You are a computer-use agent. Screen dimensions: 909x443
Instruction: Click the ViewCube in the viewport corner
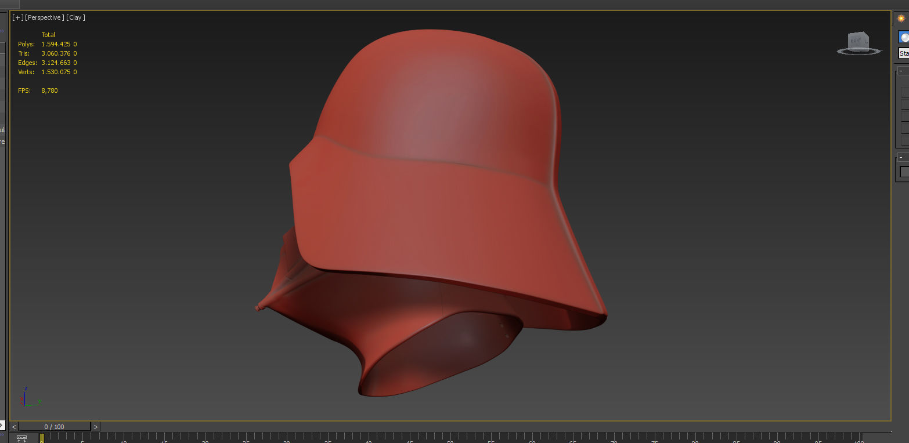[859, 43]
